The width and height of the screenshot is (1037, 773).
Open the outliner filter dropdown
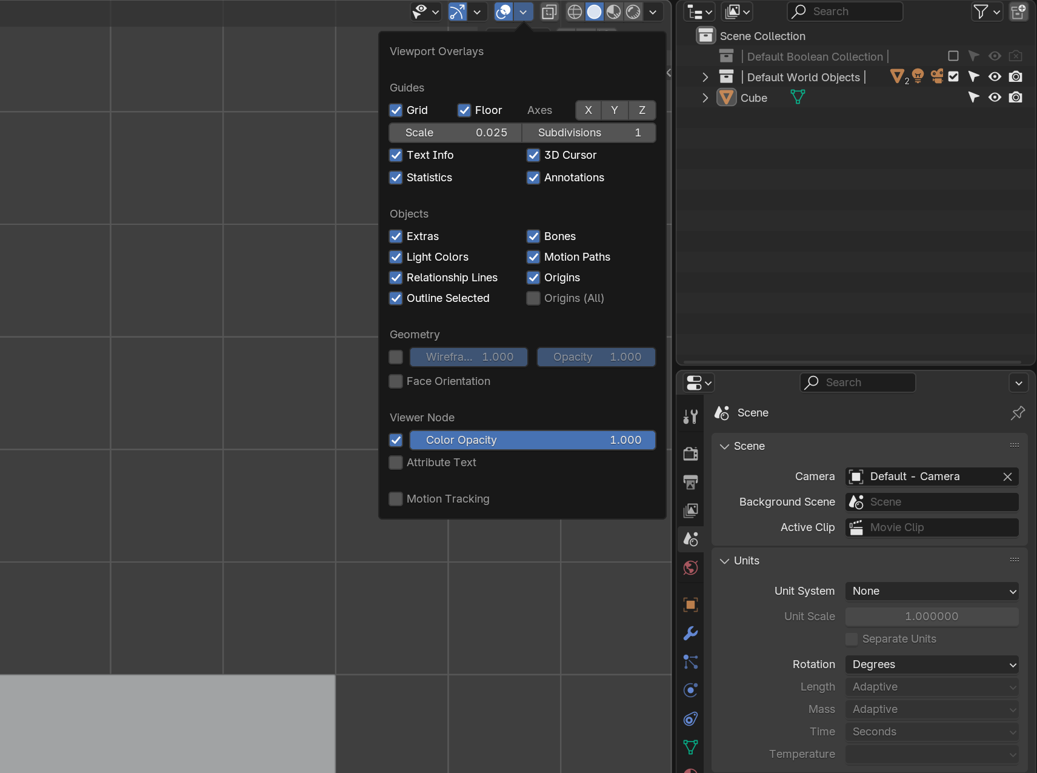[987, 12]
